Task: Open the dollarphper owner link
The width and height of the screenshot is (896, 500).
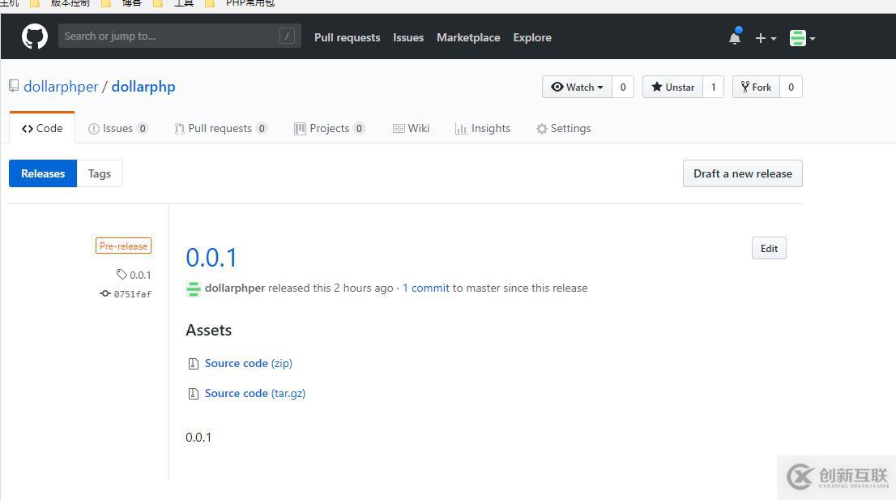Action: pos(61,86)
